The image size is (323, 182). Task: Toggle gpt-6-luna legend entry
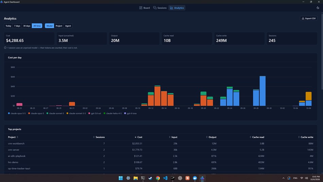tap(130, 113)
